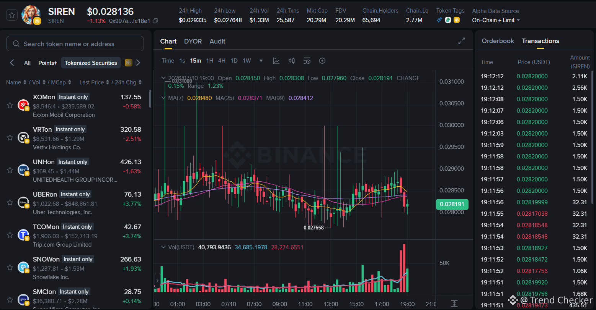Select the All category filter
596x310 pixels.
click(x=27, y=63)
